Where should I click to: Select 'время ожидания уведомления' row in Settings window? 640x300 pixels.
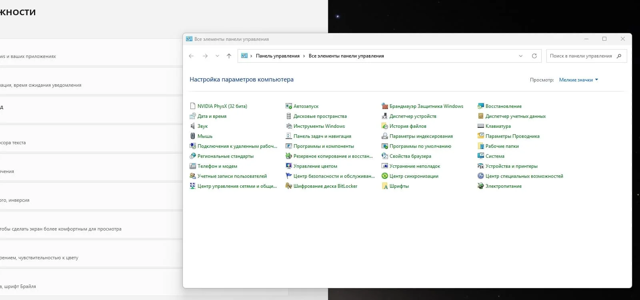91,81
